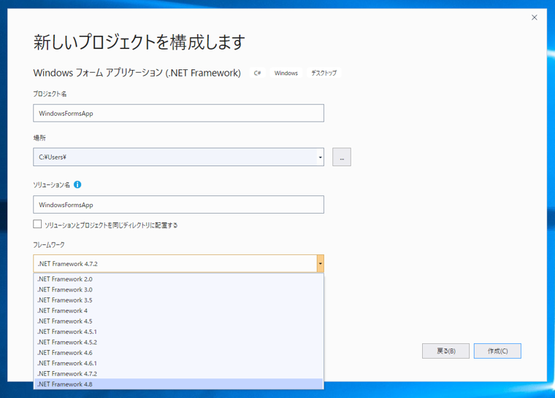Click the C# language tag
Viewport: 555px width, 398px height.
pyautogui.click(x=257, y=73)
